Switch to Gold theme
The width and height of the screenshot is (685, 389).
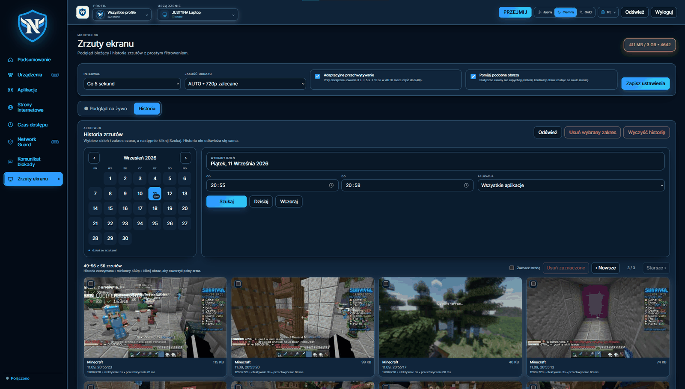pos(586,12)
